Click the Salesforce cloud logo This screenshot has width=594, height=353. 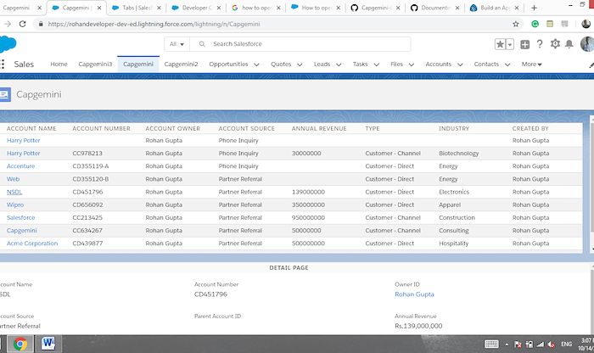coord(8,43)
